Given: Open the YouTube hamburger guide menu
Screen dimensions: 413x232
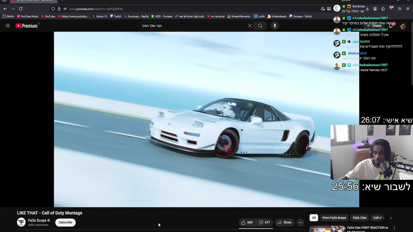Looking at the screenshot, I should click(8, 26).
